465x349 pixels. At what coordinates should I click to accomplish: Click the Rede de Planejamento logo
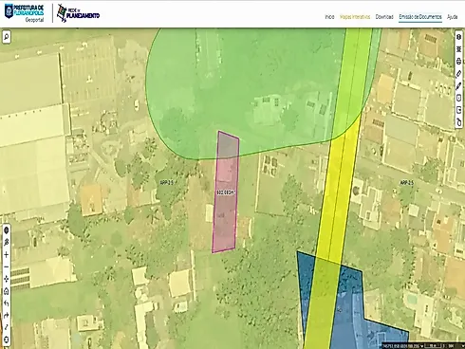point(78,13)
